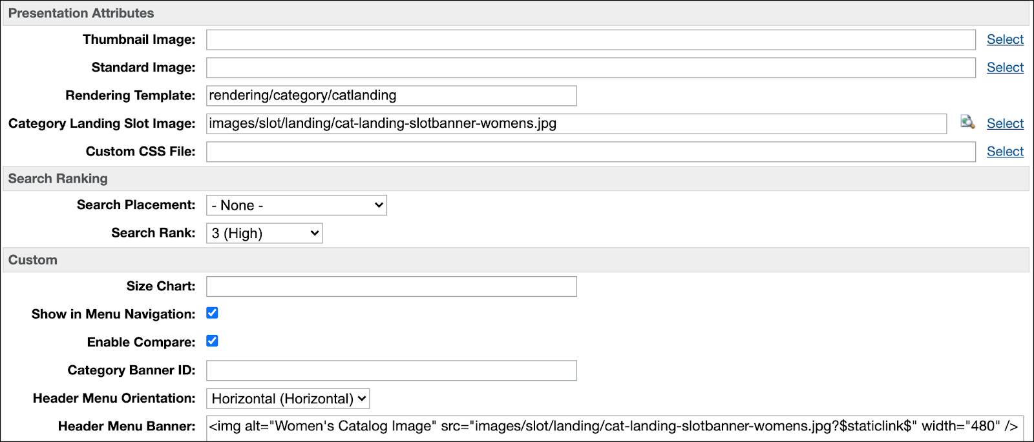This screenshot has width=1034, height=442.
Task: Click the Rendering Template label
Action: pos(130,95)
